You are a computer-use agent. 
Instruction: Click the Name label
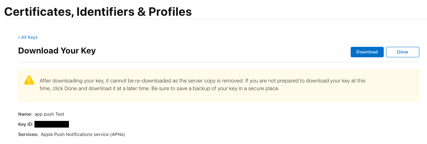(x=25, y=114)
